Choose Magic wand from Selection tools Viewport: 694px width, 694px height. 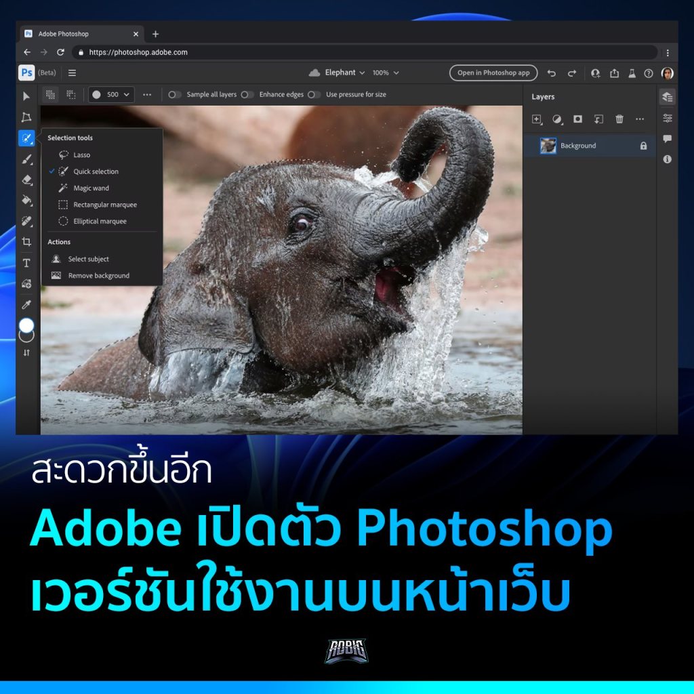click(x=91, y=188)
